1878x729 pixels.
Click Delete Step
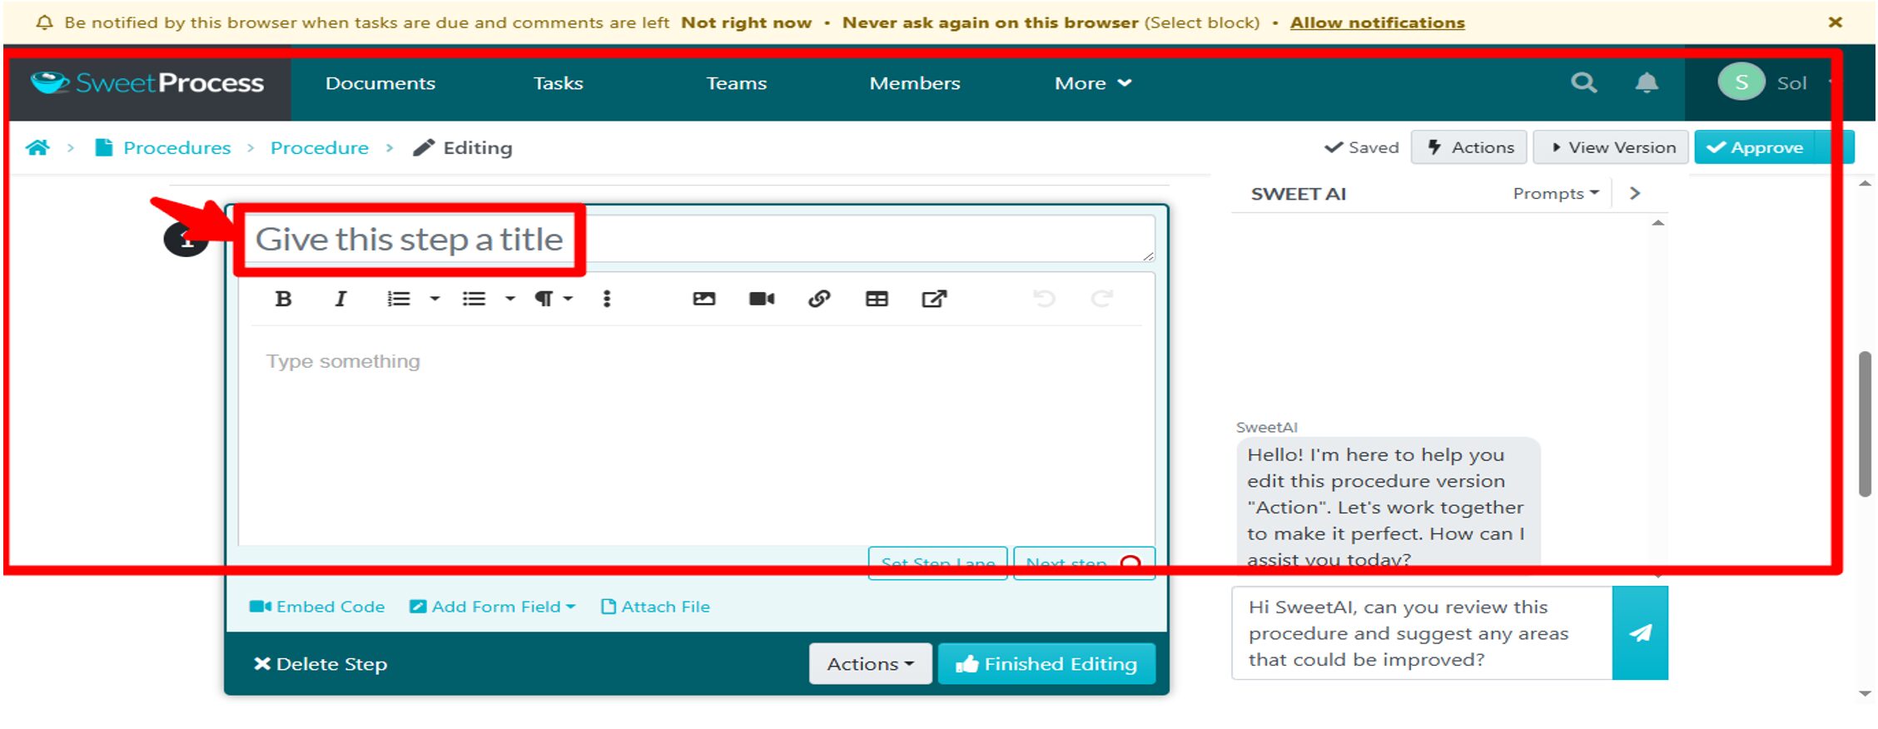tap(320, 664)
